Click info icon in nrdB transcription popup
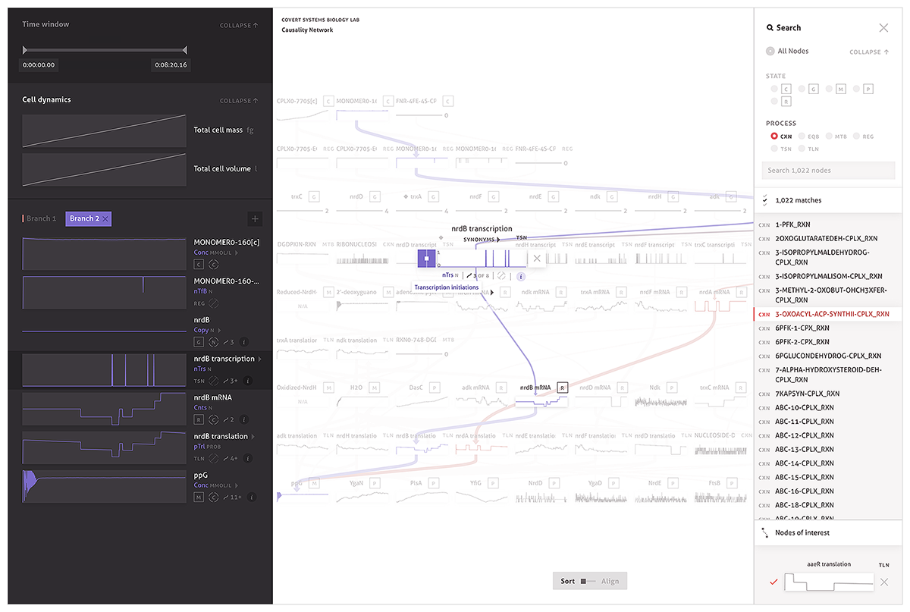This screenshot has width=910, height=612. [521, 276]
